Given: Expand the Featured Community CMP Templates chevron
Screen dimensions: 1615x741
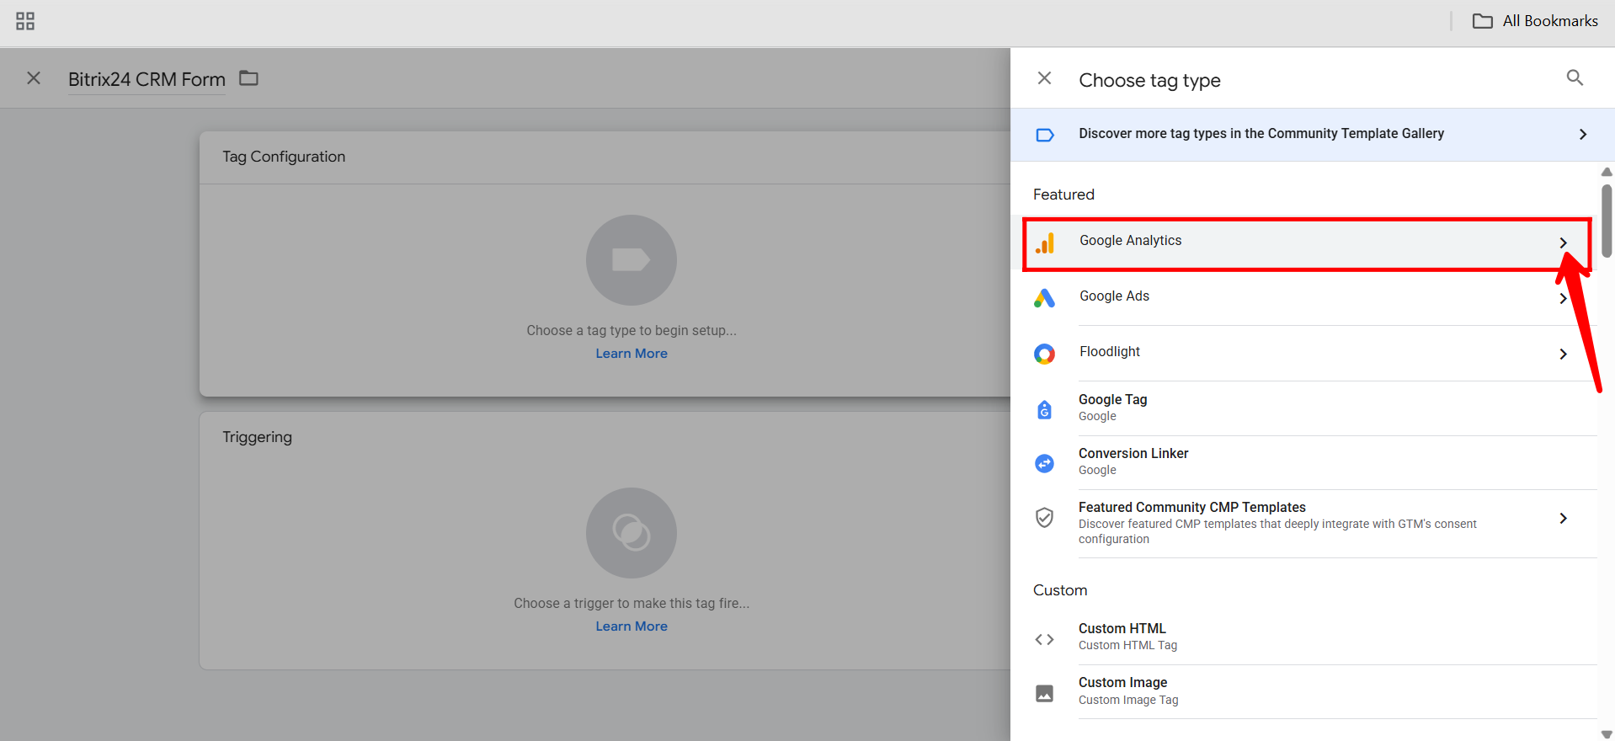Looking at the screenshot, I should click(x=1563, y=519).
